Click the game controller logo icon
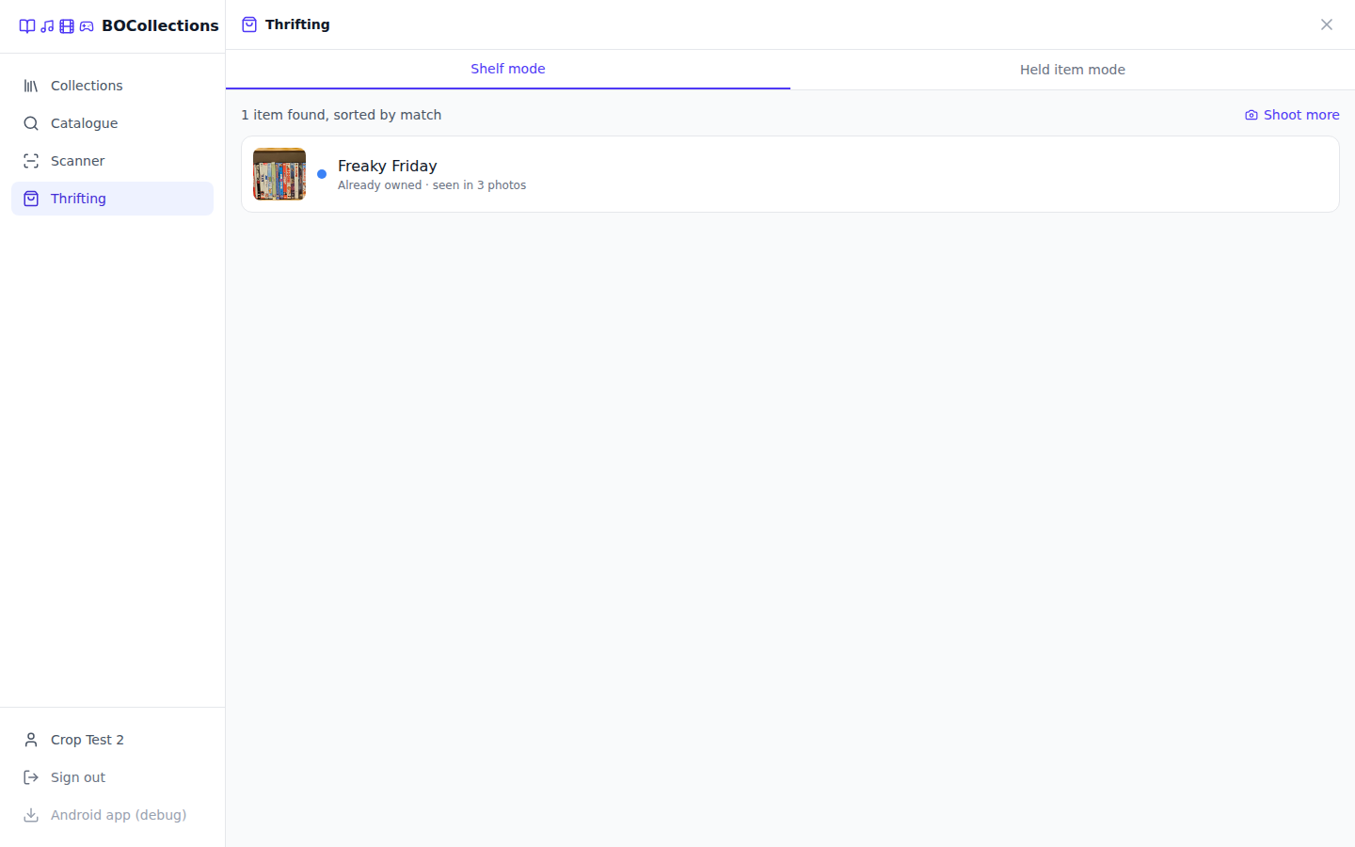Screen dimensions: 1355x847 coord(87,26)
